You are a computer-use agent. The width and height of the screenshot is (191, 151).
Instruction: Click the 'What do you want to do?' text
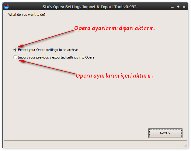27,15
